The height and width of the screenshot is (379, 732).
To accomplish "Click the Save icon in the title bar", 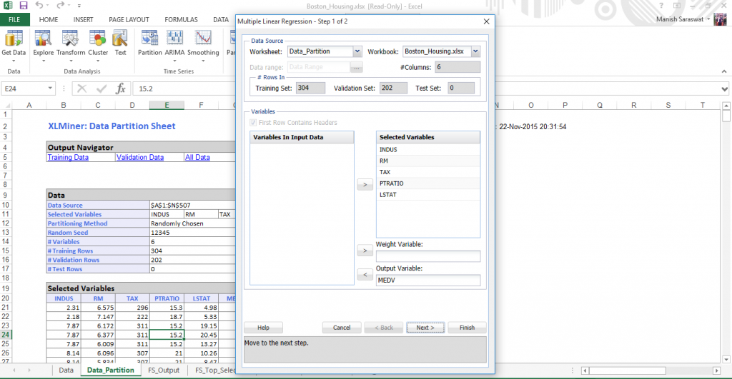I will 24,6.
